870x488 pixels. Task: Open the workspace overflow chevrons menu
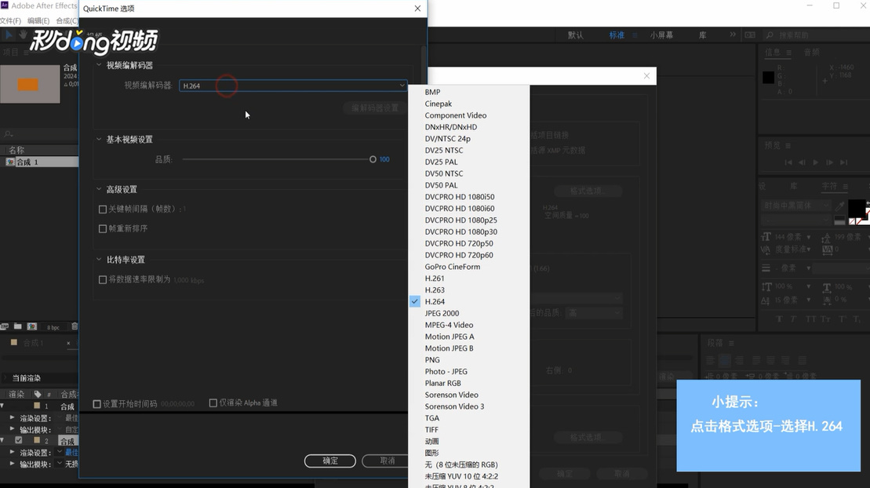[733, 35]
